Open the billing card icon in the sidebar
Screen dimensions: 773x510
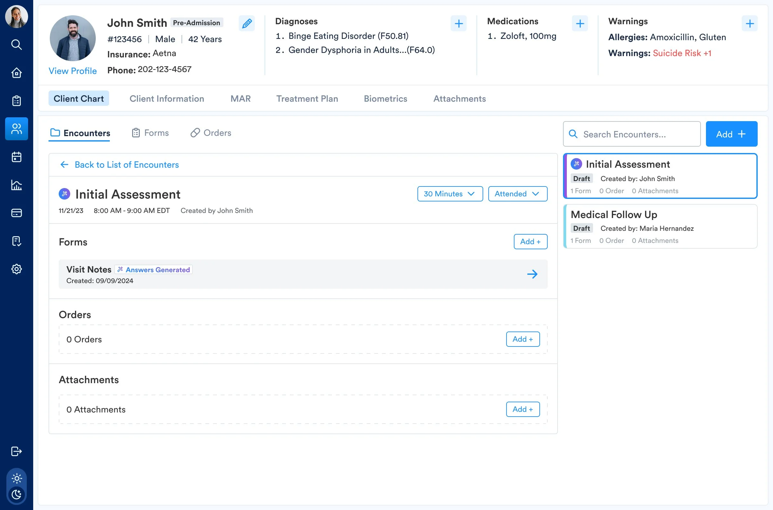coord(16,213)
